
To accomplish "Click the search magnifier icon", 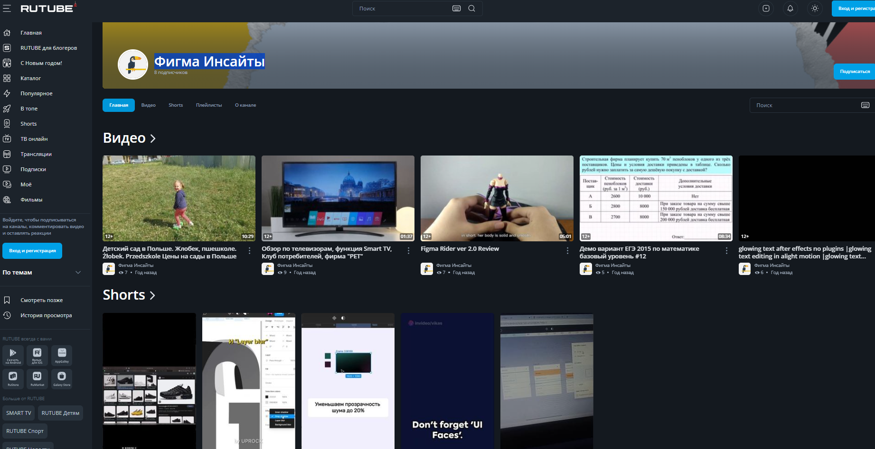I will pos(472,9).
